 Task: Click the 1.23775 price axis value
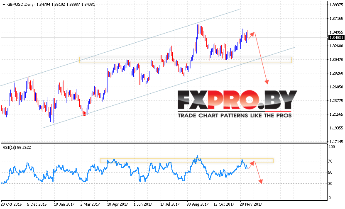(336, 101)
